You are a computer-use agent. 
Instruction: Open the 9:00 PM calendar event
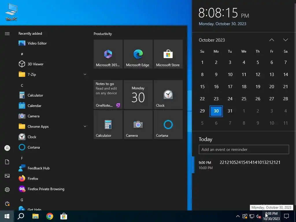[243, 165]
